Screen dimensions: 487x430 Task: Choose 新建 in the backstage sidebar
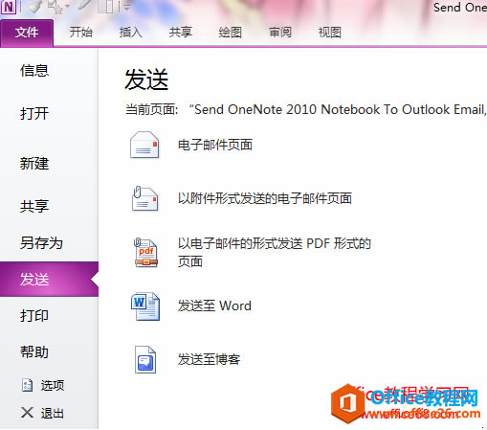tap(34, 164)
